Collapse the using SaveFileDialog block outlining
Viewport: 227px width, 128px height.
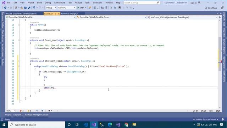tap(19, 66)
